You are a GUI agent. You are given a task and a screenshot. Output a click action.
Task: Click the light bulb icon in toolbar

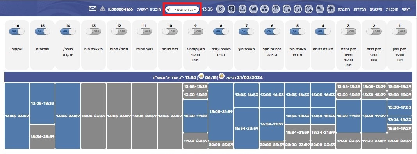tap(320, 9)
